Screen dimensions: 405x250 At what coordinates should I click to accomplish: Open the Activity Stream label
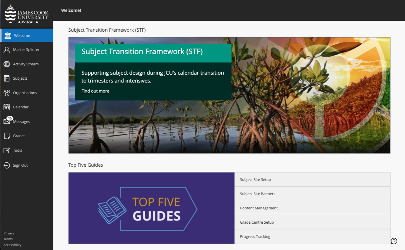pos(26,64)
